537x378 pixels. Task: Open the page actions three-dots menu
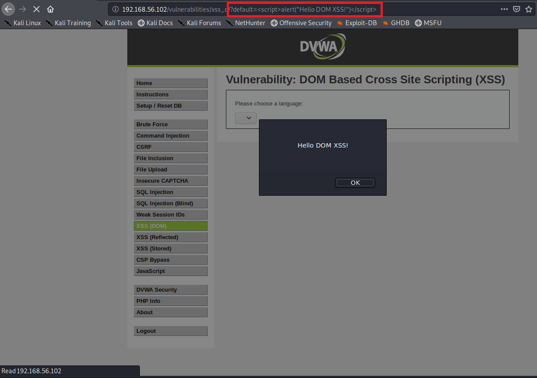point(504,9)
